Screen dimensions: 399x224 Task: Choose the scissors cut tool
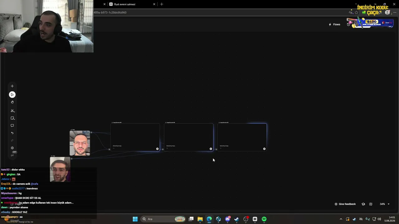tap(12, 111)
